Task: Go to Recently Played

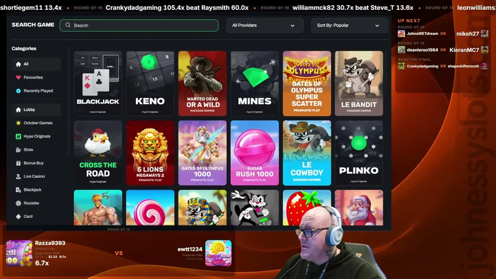Action: coord(38,91)
